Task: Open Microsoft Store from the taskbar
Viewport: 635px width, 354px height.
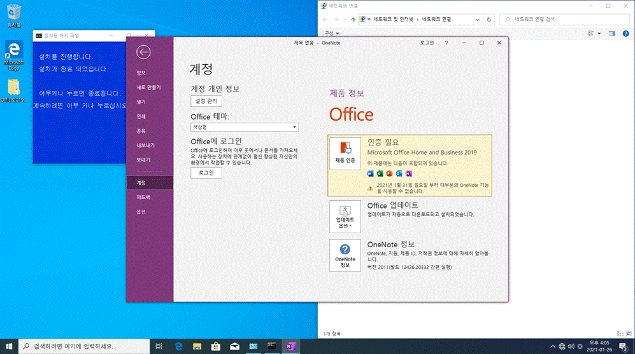Action: 216,346
